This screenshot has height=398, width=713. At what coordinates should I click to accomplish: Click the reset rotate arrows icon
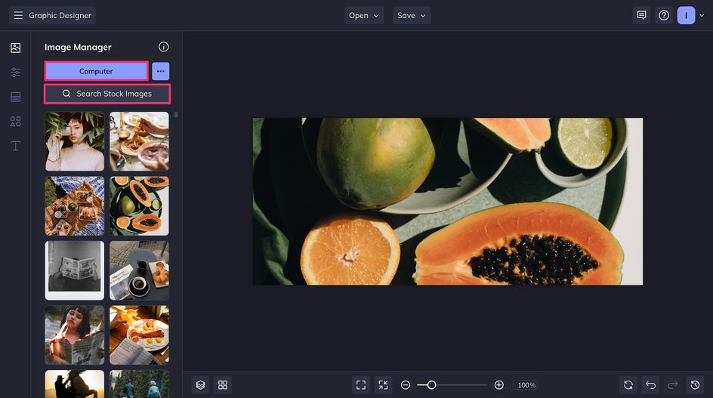coord(628,385)
